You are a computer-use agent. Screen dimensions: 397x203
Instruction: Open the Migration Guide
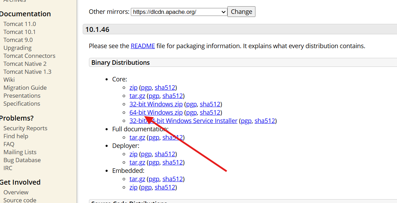(x=25, y=88)
